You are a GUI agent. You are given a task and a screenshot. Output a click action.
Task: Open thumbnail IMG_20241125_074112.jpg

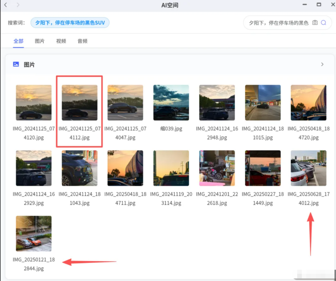point(80,103)
